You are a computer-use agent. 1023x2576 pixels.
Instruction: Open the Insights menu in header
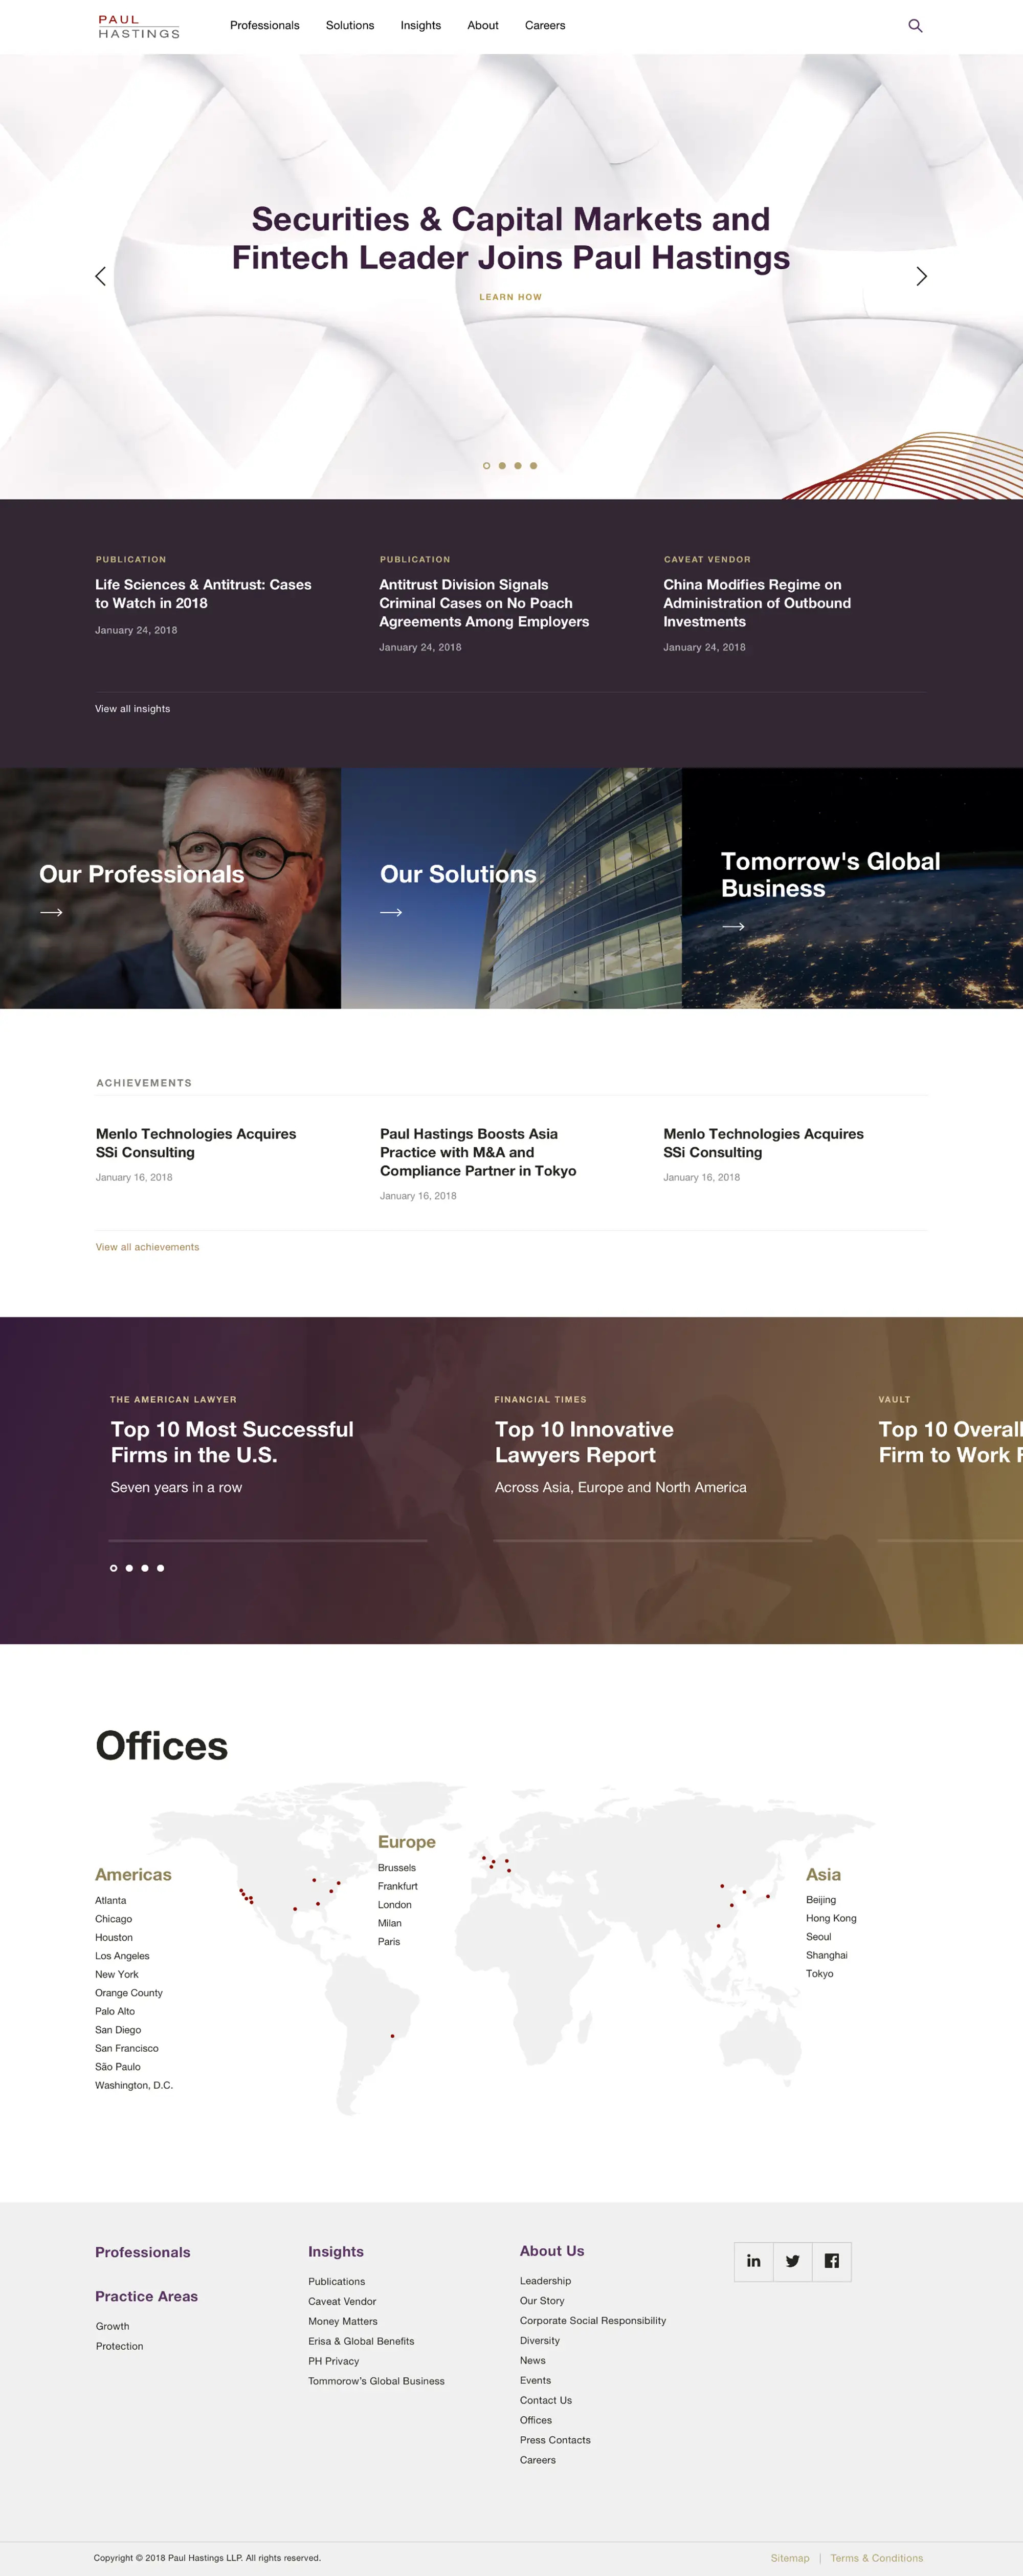(x=420, y=26)
